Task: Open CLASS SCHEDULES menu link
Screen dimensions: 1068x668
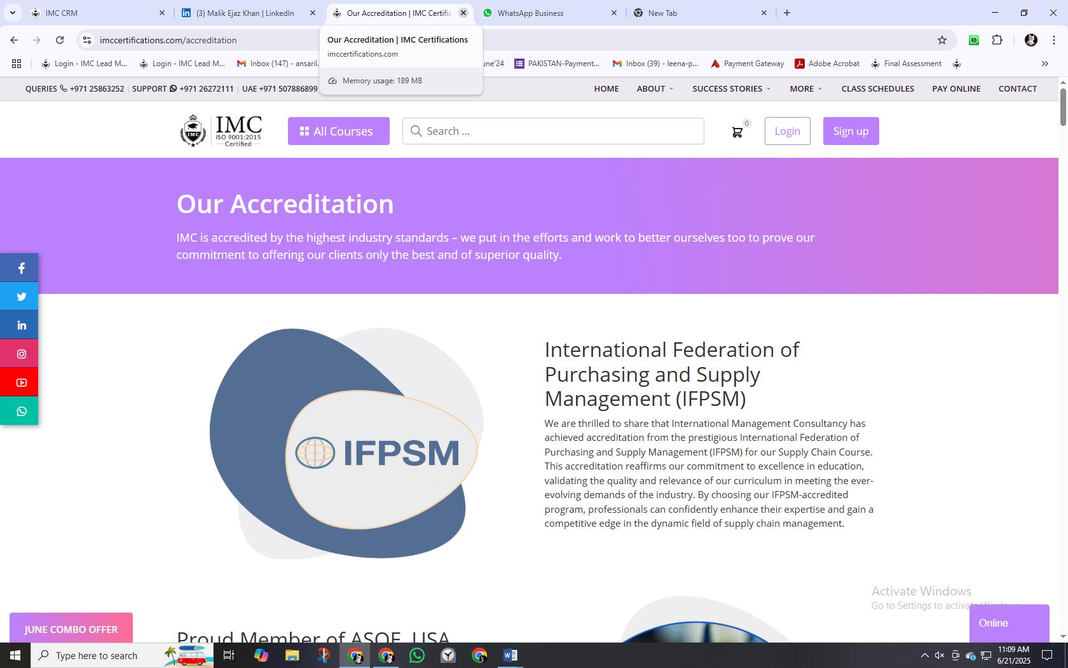Action: click(877, 88)
